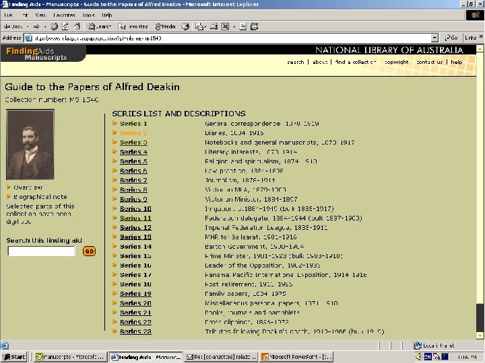Open Series 13 MHR for Ballarat link

135,237
